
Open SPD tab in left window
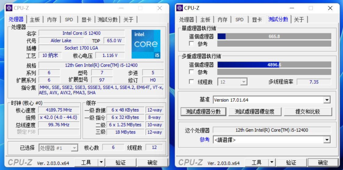coord(69,20)
